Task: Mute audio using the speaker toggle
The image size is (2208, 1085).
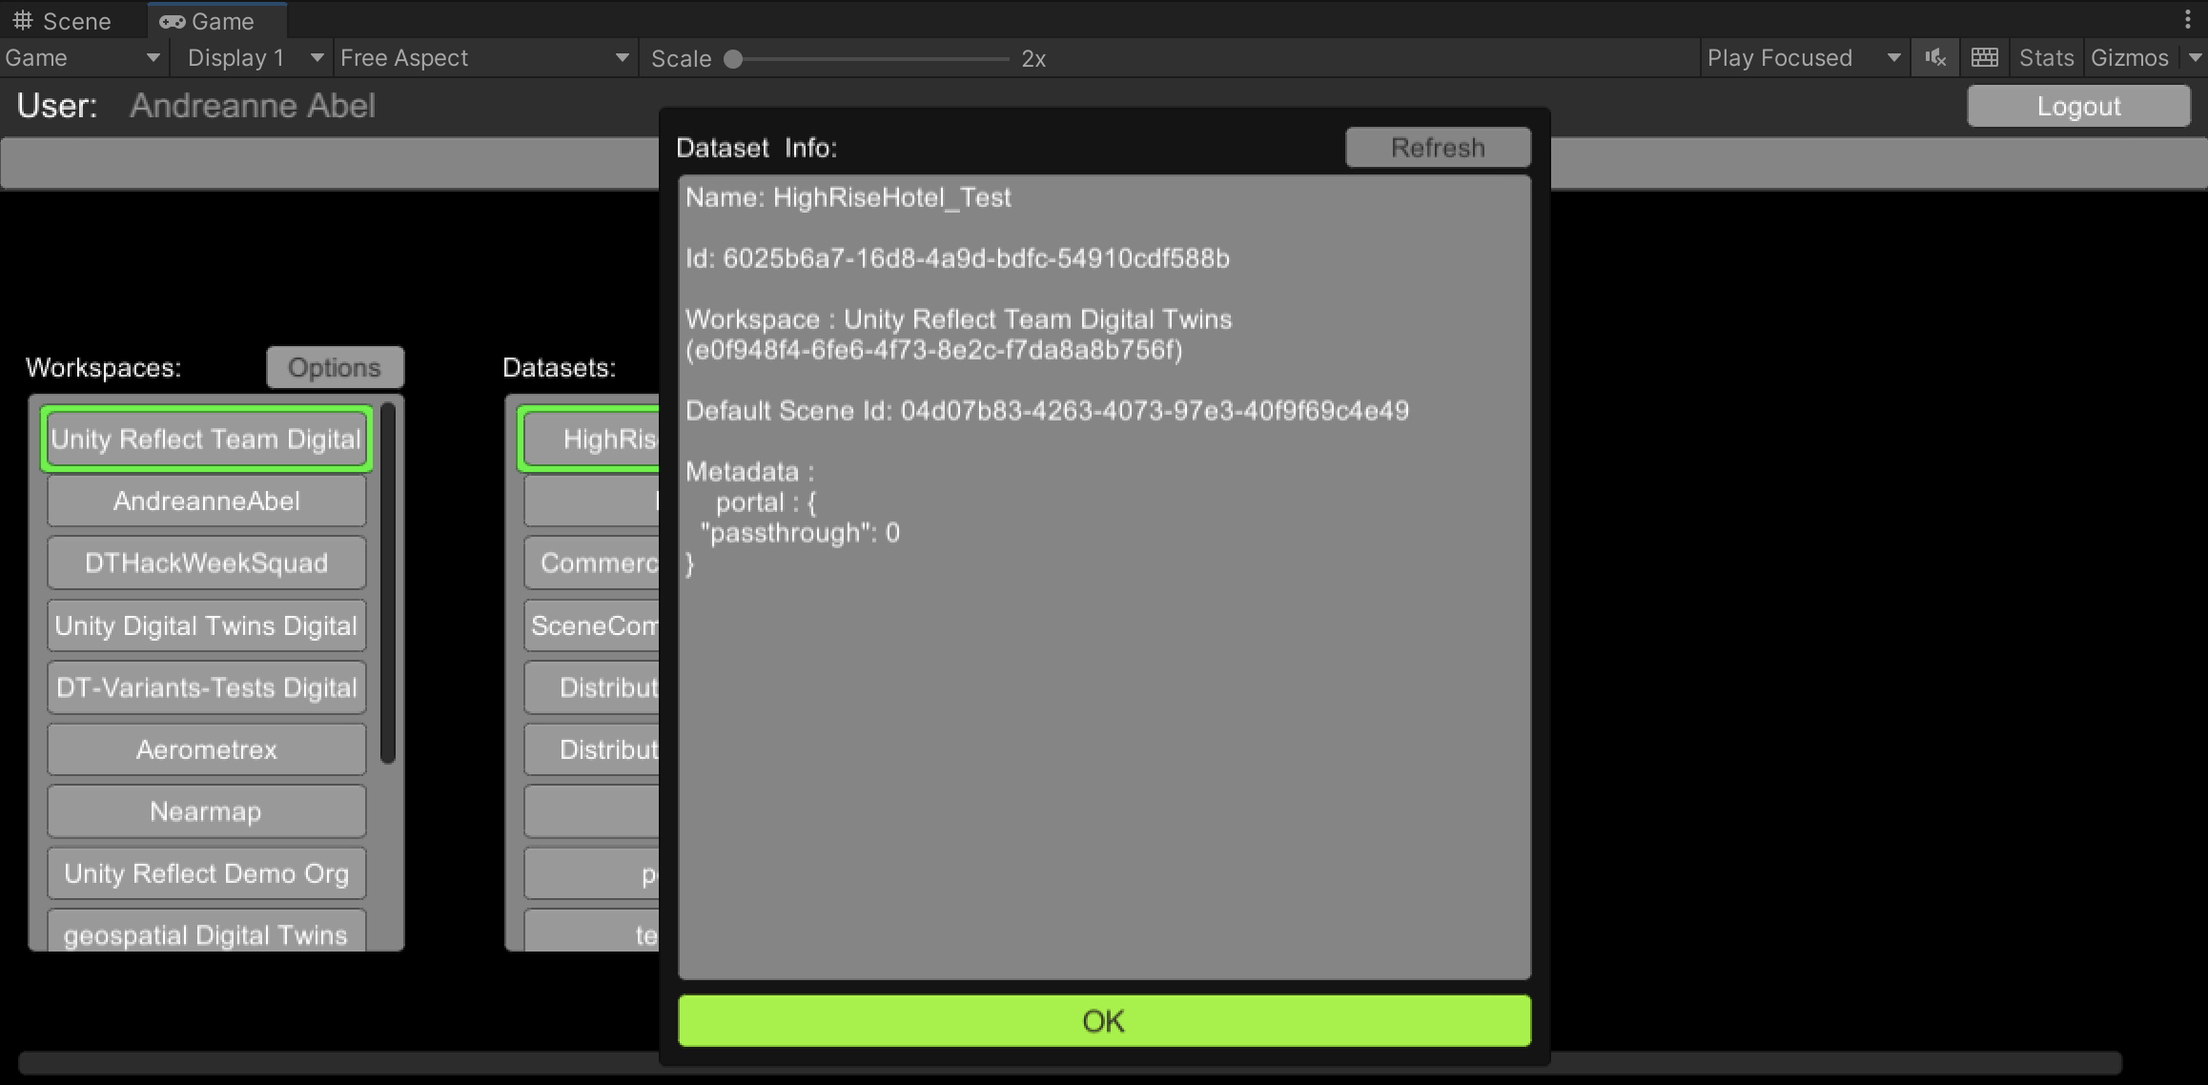Action: point(1934,57)
